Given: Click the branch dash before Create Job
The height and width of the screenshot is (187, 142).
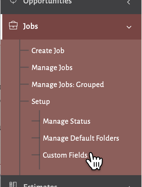Looking at the screenshot, I should [x=25, y=50].
